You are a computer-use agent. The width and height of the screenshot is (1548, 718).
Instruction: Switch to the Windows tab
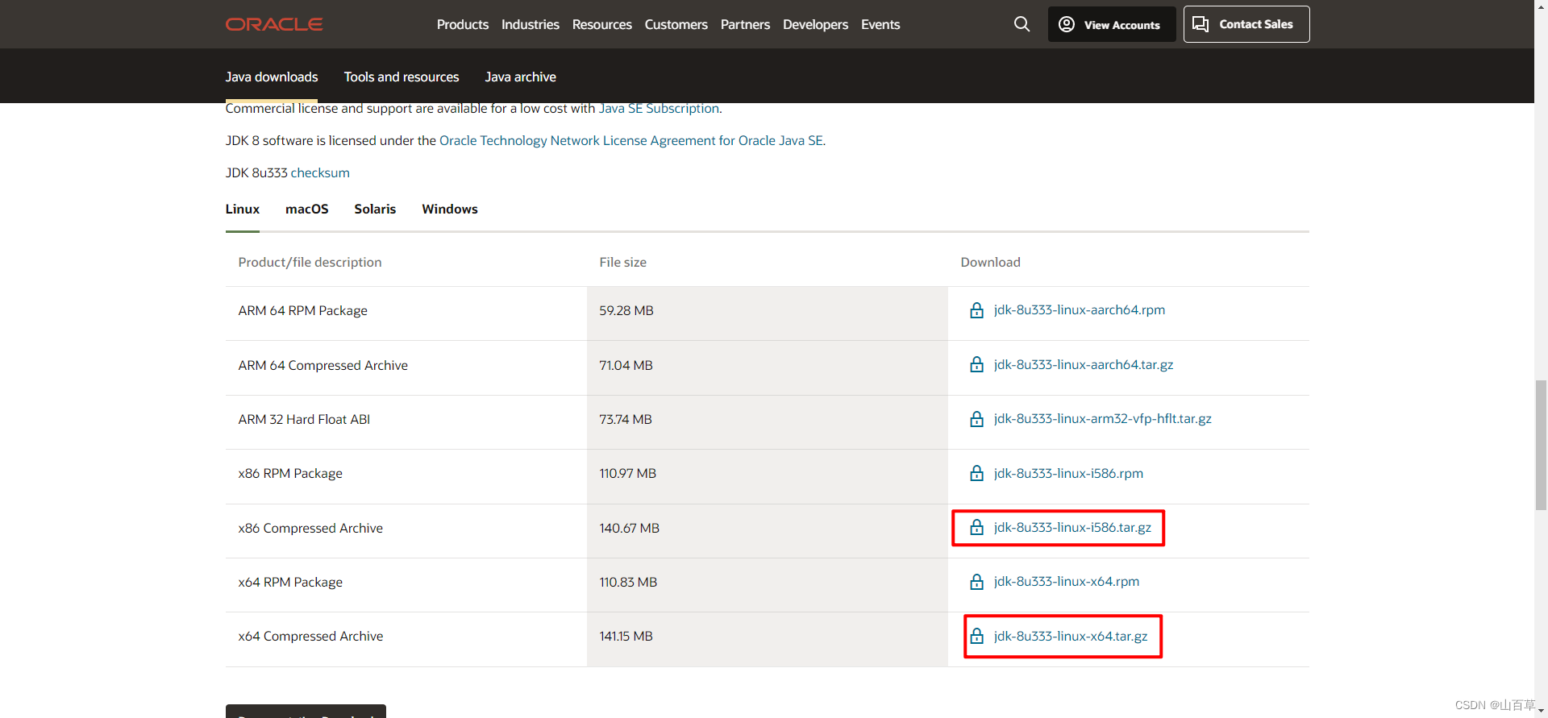(450, 209)
